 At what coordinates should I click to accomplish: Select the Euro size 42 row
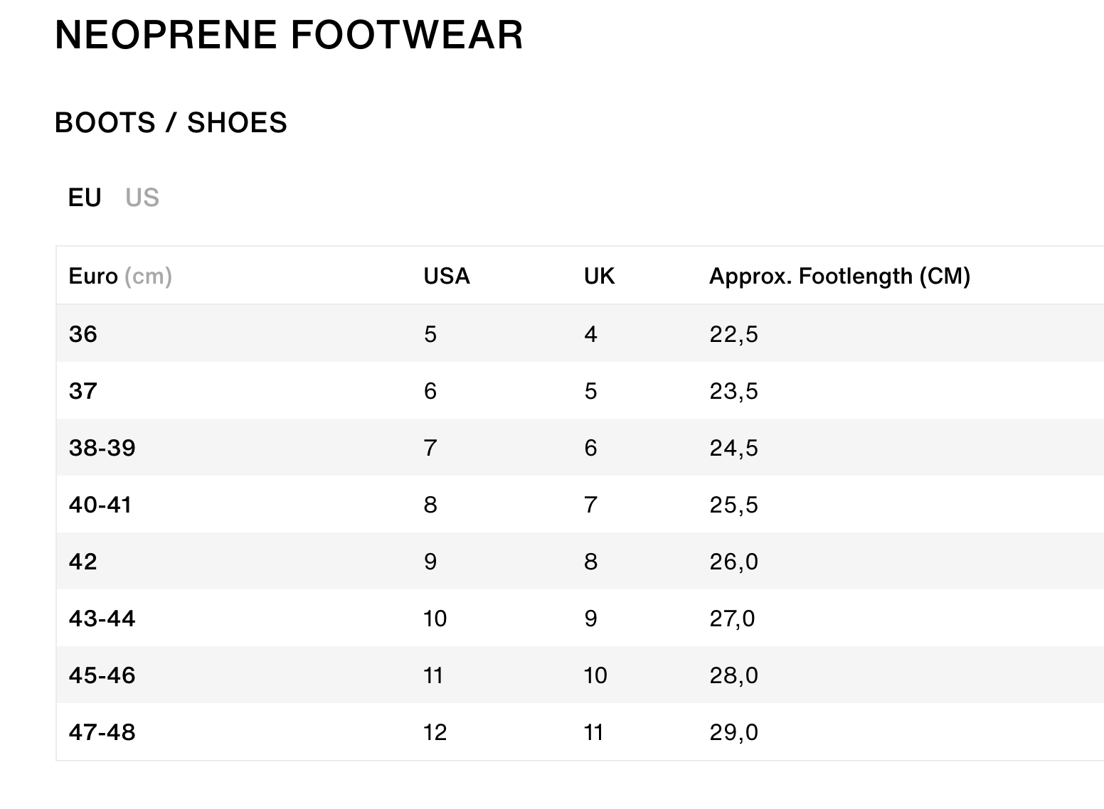pos(83,562)
